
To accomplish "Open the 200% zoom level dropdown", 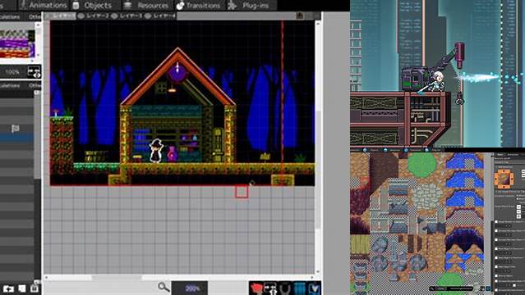I will (x=190, y=288).
